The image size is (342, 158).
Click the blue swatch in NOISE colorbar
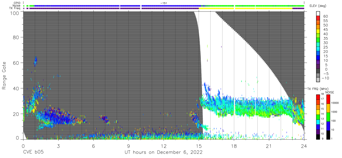tap(328, 126)
